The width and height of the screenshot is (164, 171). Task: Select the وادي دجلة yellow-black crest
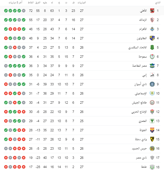point(152,139)
